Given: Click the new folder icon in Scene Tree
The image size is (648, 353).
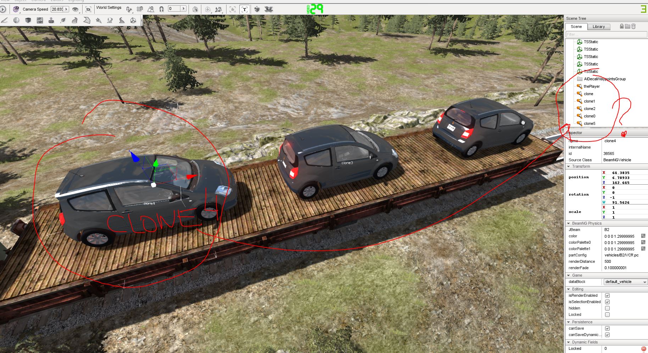Looking at the screenshot, I should tap(627, 26).
